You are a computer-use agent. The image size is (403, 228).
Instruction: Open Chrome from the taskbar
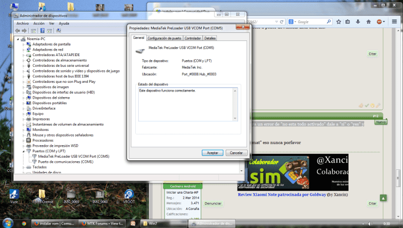coord(24,223)
